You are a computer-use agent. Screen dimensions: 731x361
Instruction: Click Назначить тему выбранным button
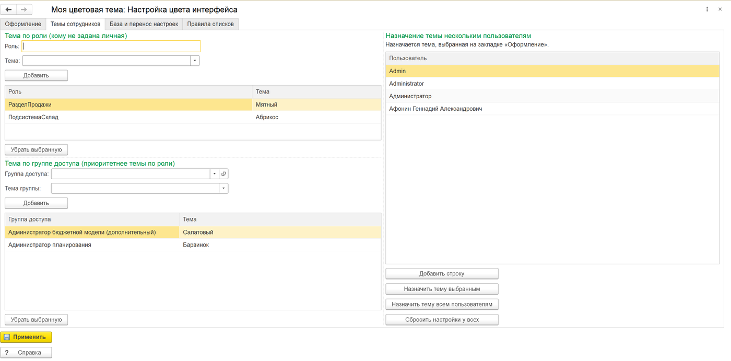(442, 289)
